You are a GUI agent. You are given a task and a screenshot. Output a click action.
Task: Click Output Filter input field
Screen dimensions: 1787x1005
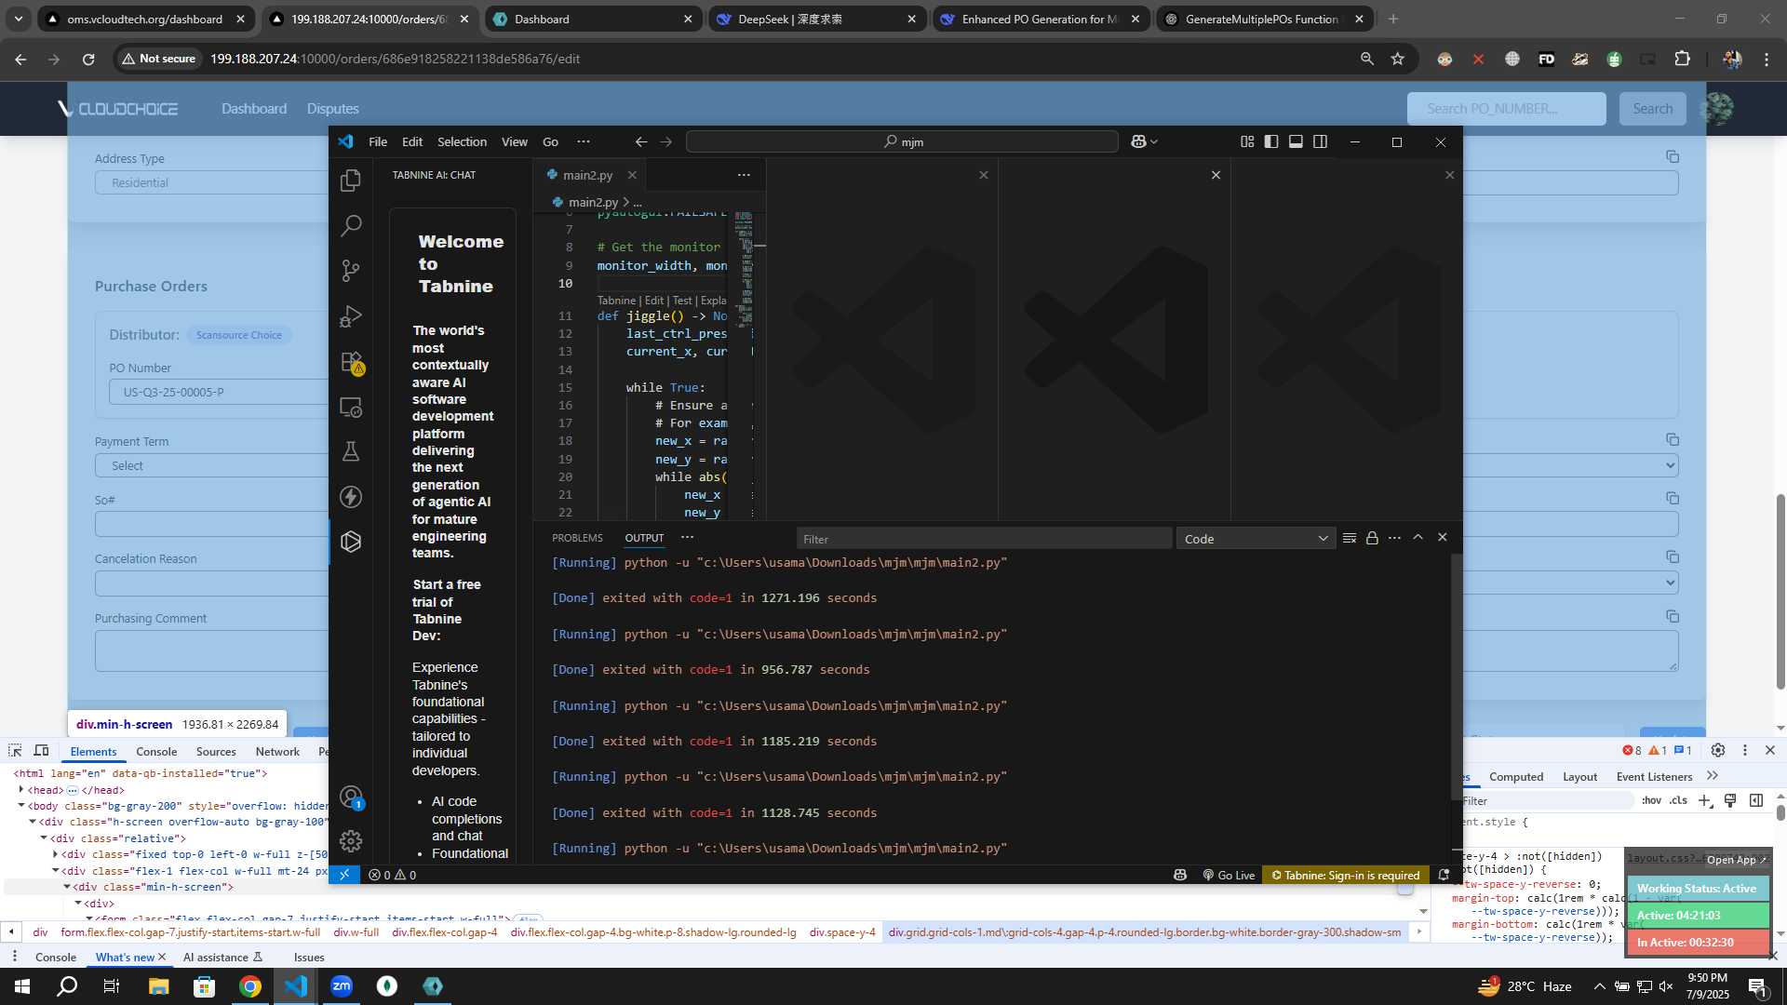pos(984,539)
